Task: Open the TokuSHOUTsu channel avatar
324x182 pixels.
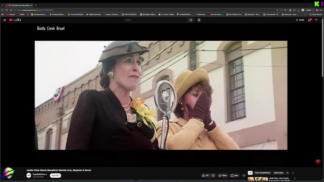Action: (29, 175)
